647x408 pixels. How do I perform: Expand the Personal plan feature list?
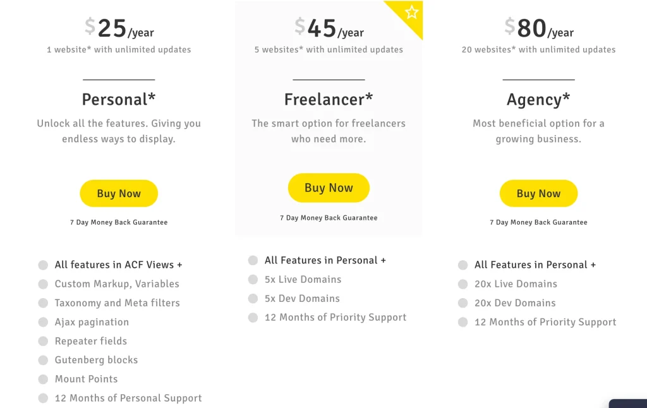coord(119,264)
